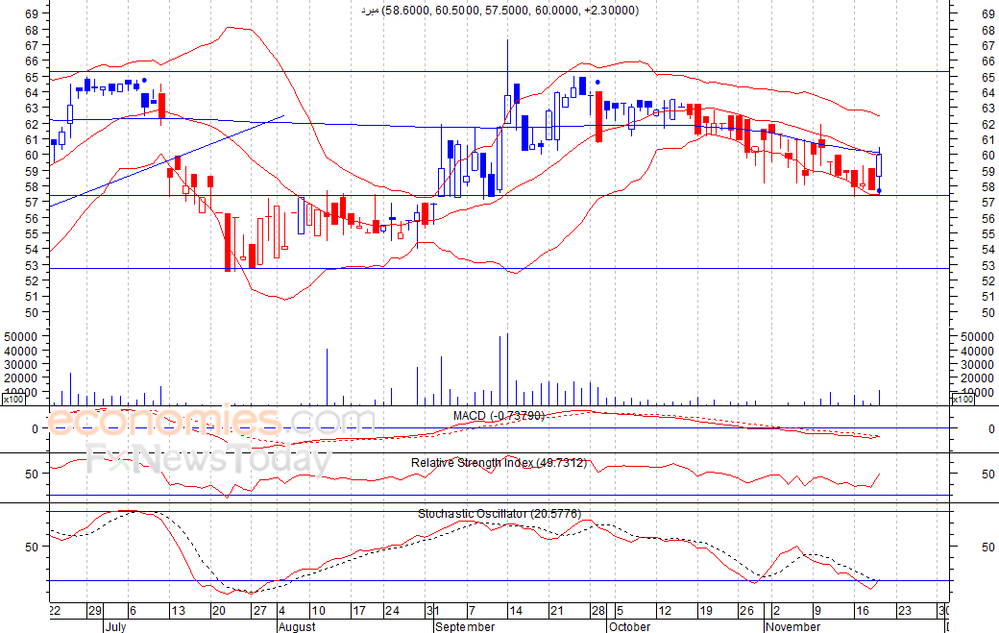This screenshot has width=999, height=633.
Task: Click the date label 2 on the time axis
Action: pos(776,611)
